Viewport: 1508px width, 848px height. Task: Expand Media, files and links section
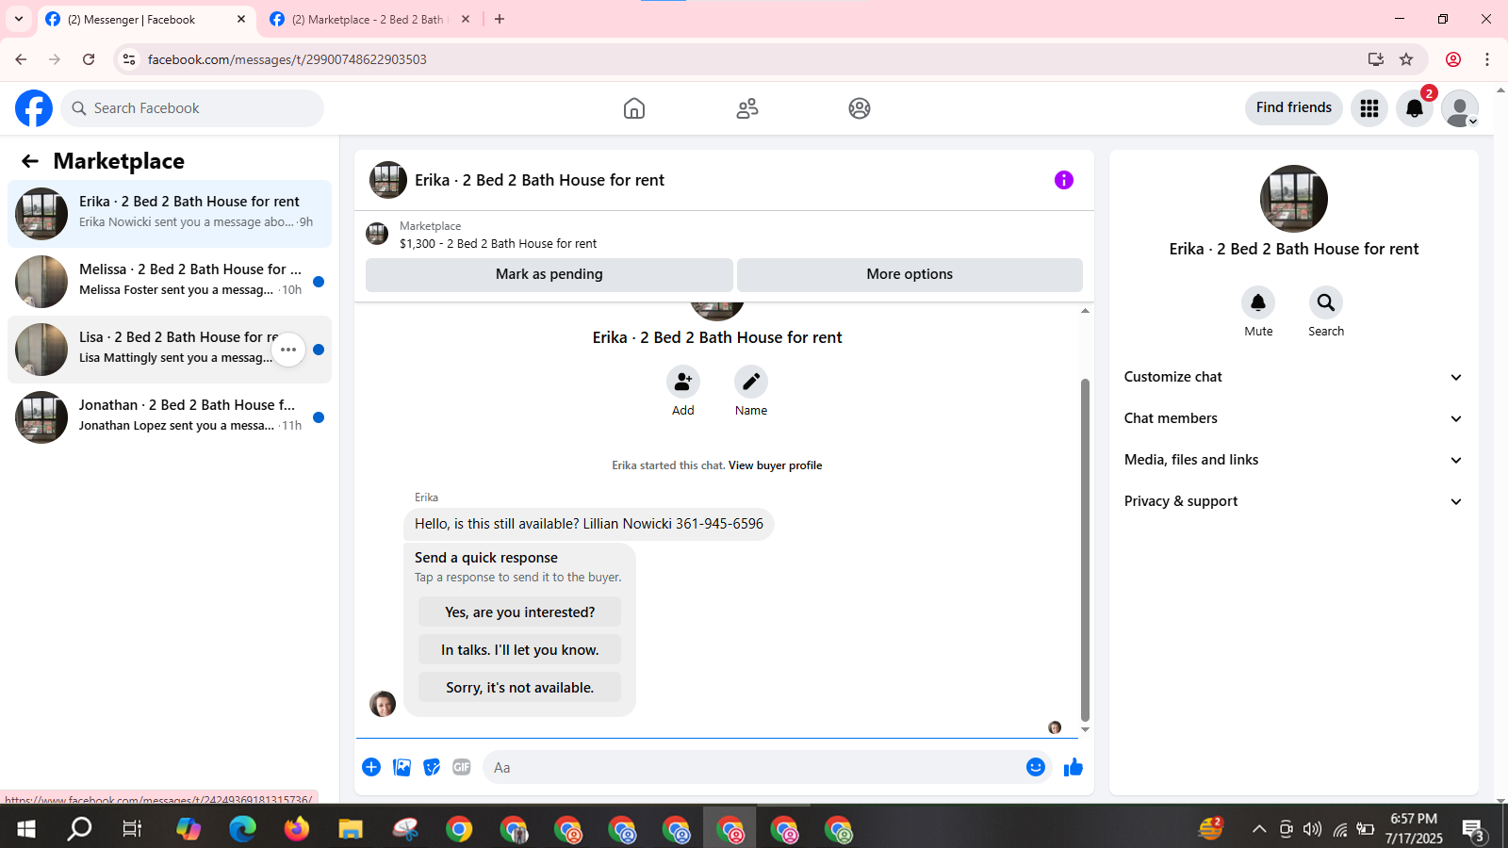click(1294, 460)
